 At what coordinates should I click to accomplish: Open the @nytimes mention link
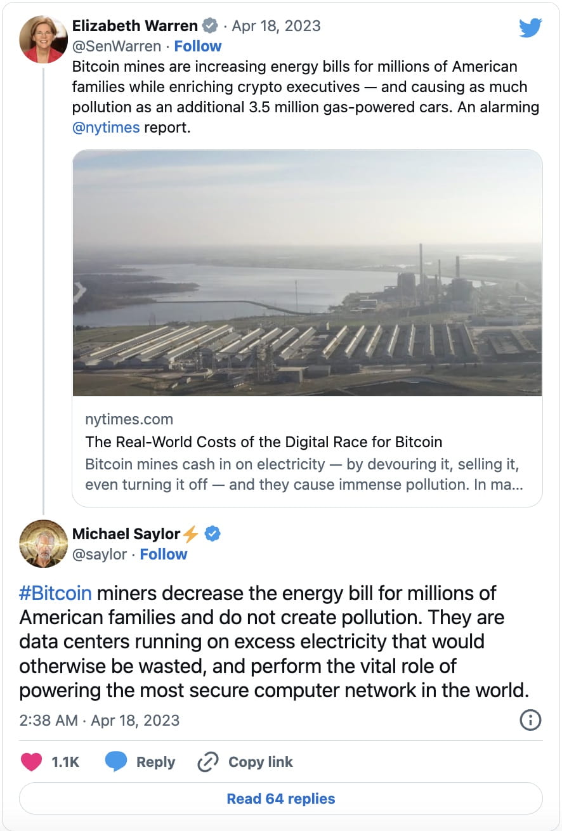coord(106,128)
